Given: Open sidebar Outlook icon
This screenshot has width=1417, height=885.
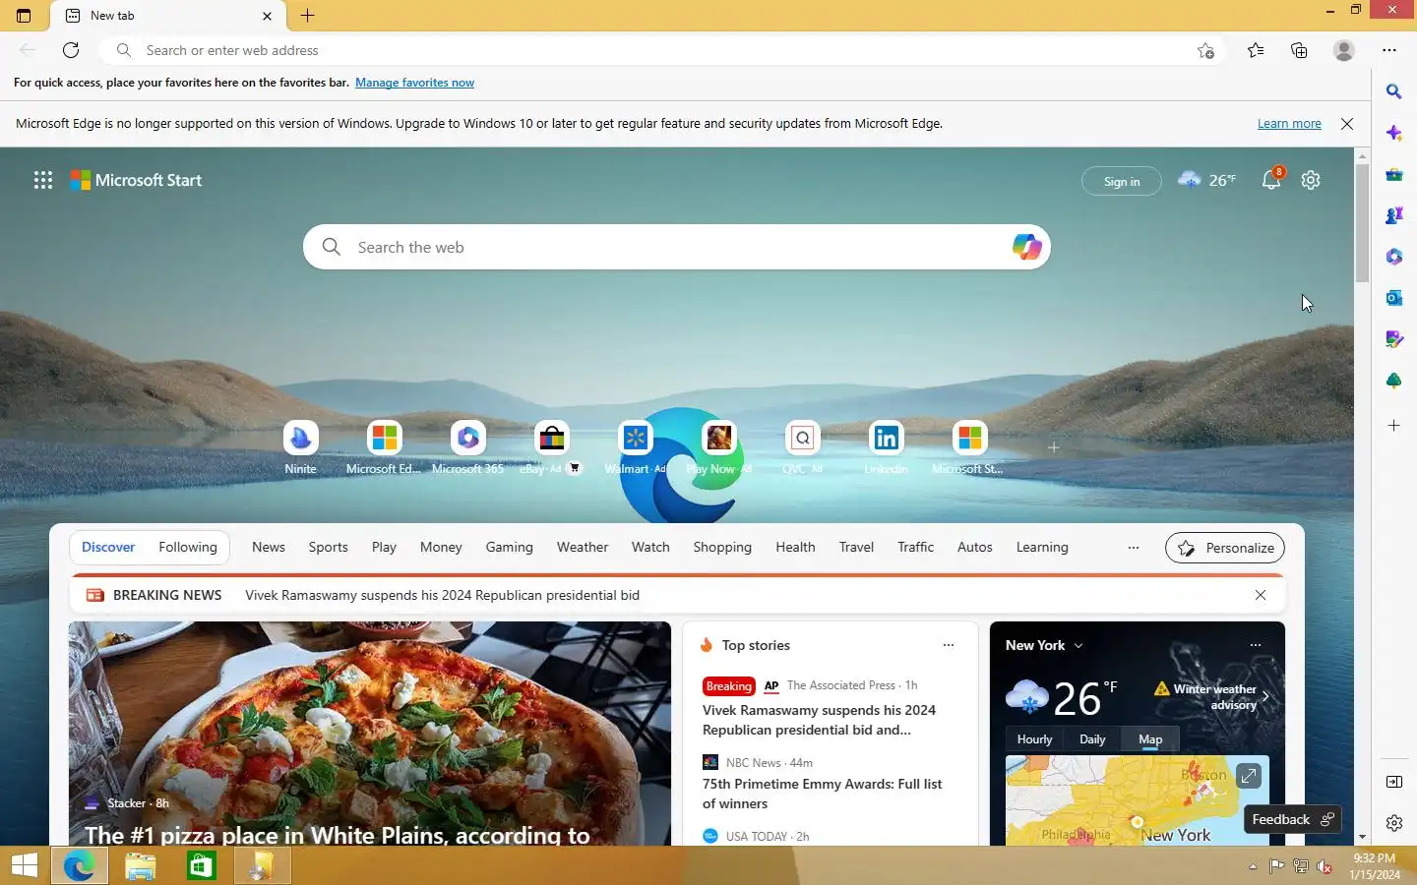Looking at the screenshot, I should [x=1393, y=298].
